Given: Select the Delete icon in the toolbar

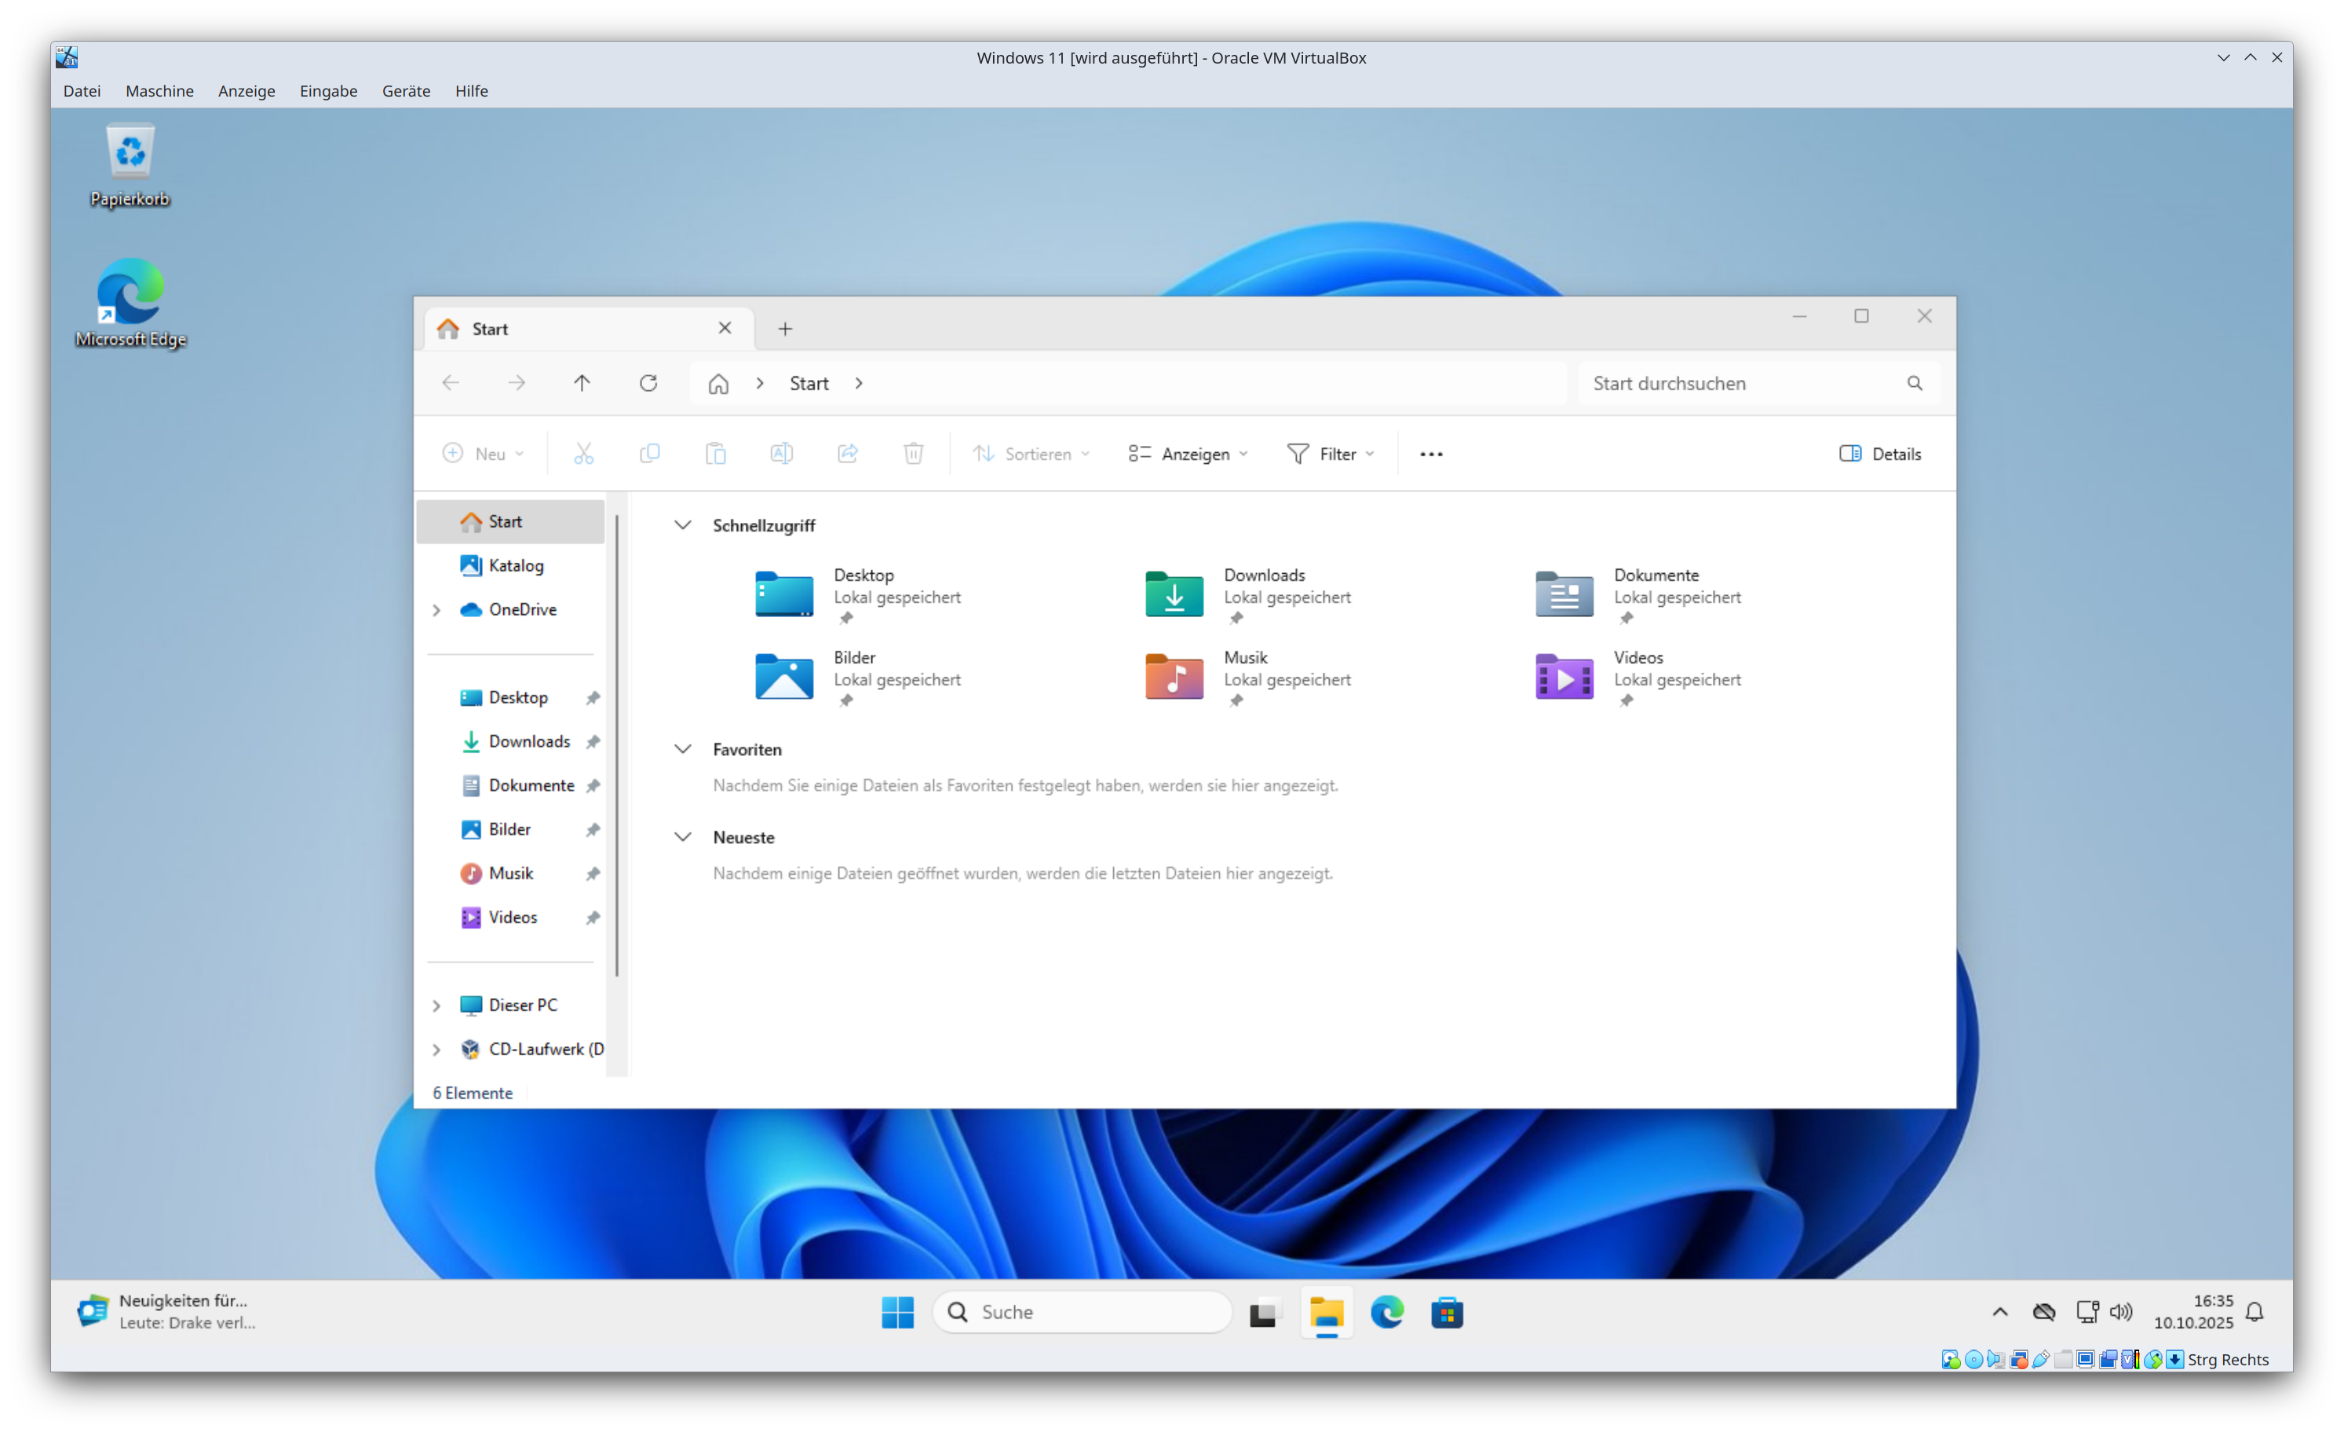Looking at the screenshot, I should point(913,454).
